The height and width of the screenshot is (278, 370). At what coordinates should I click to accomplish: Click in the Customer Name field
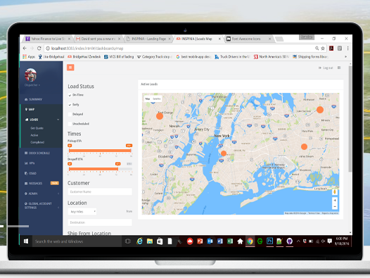100,191
